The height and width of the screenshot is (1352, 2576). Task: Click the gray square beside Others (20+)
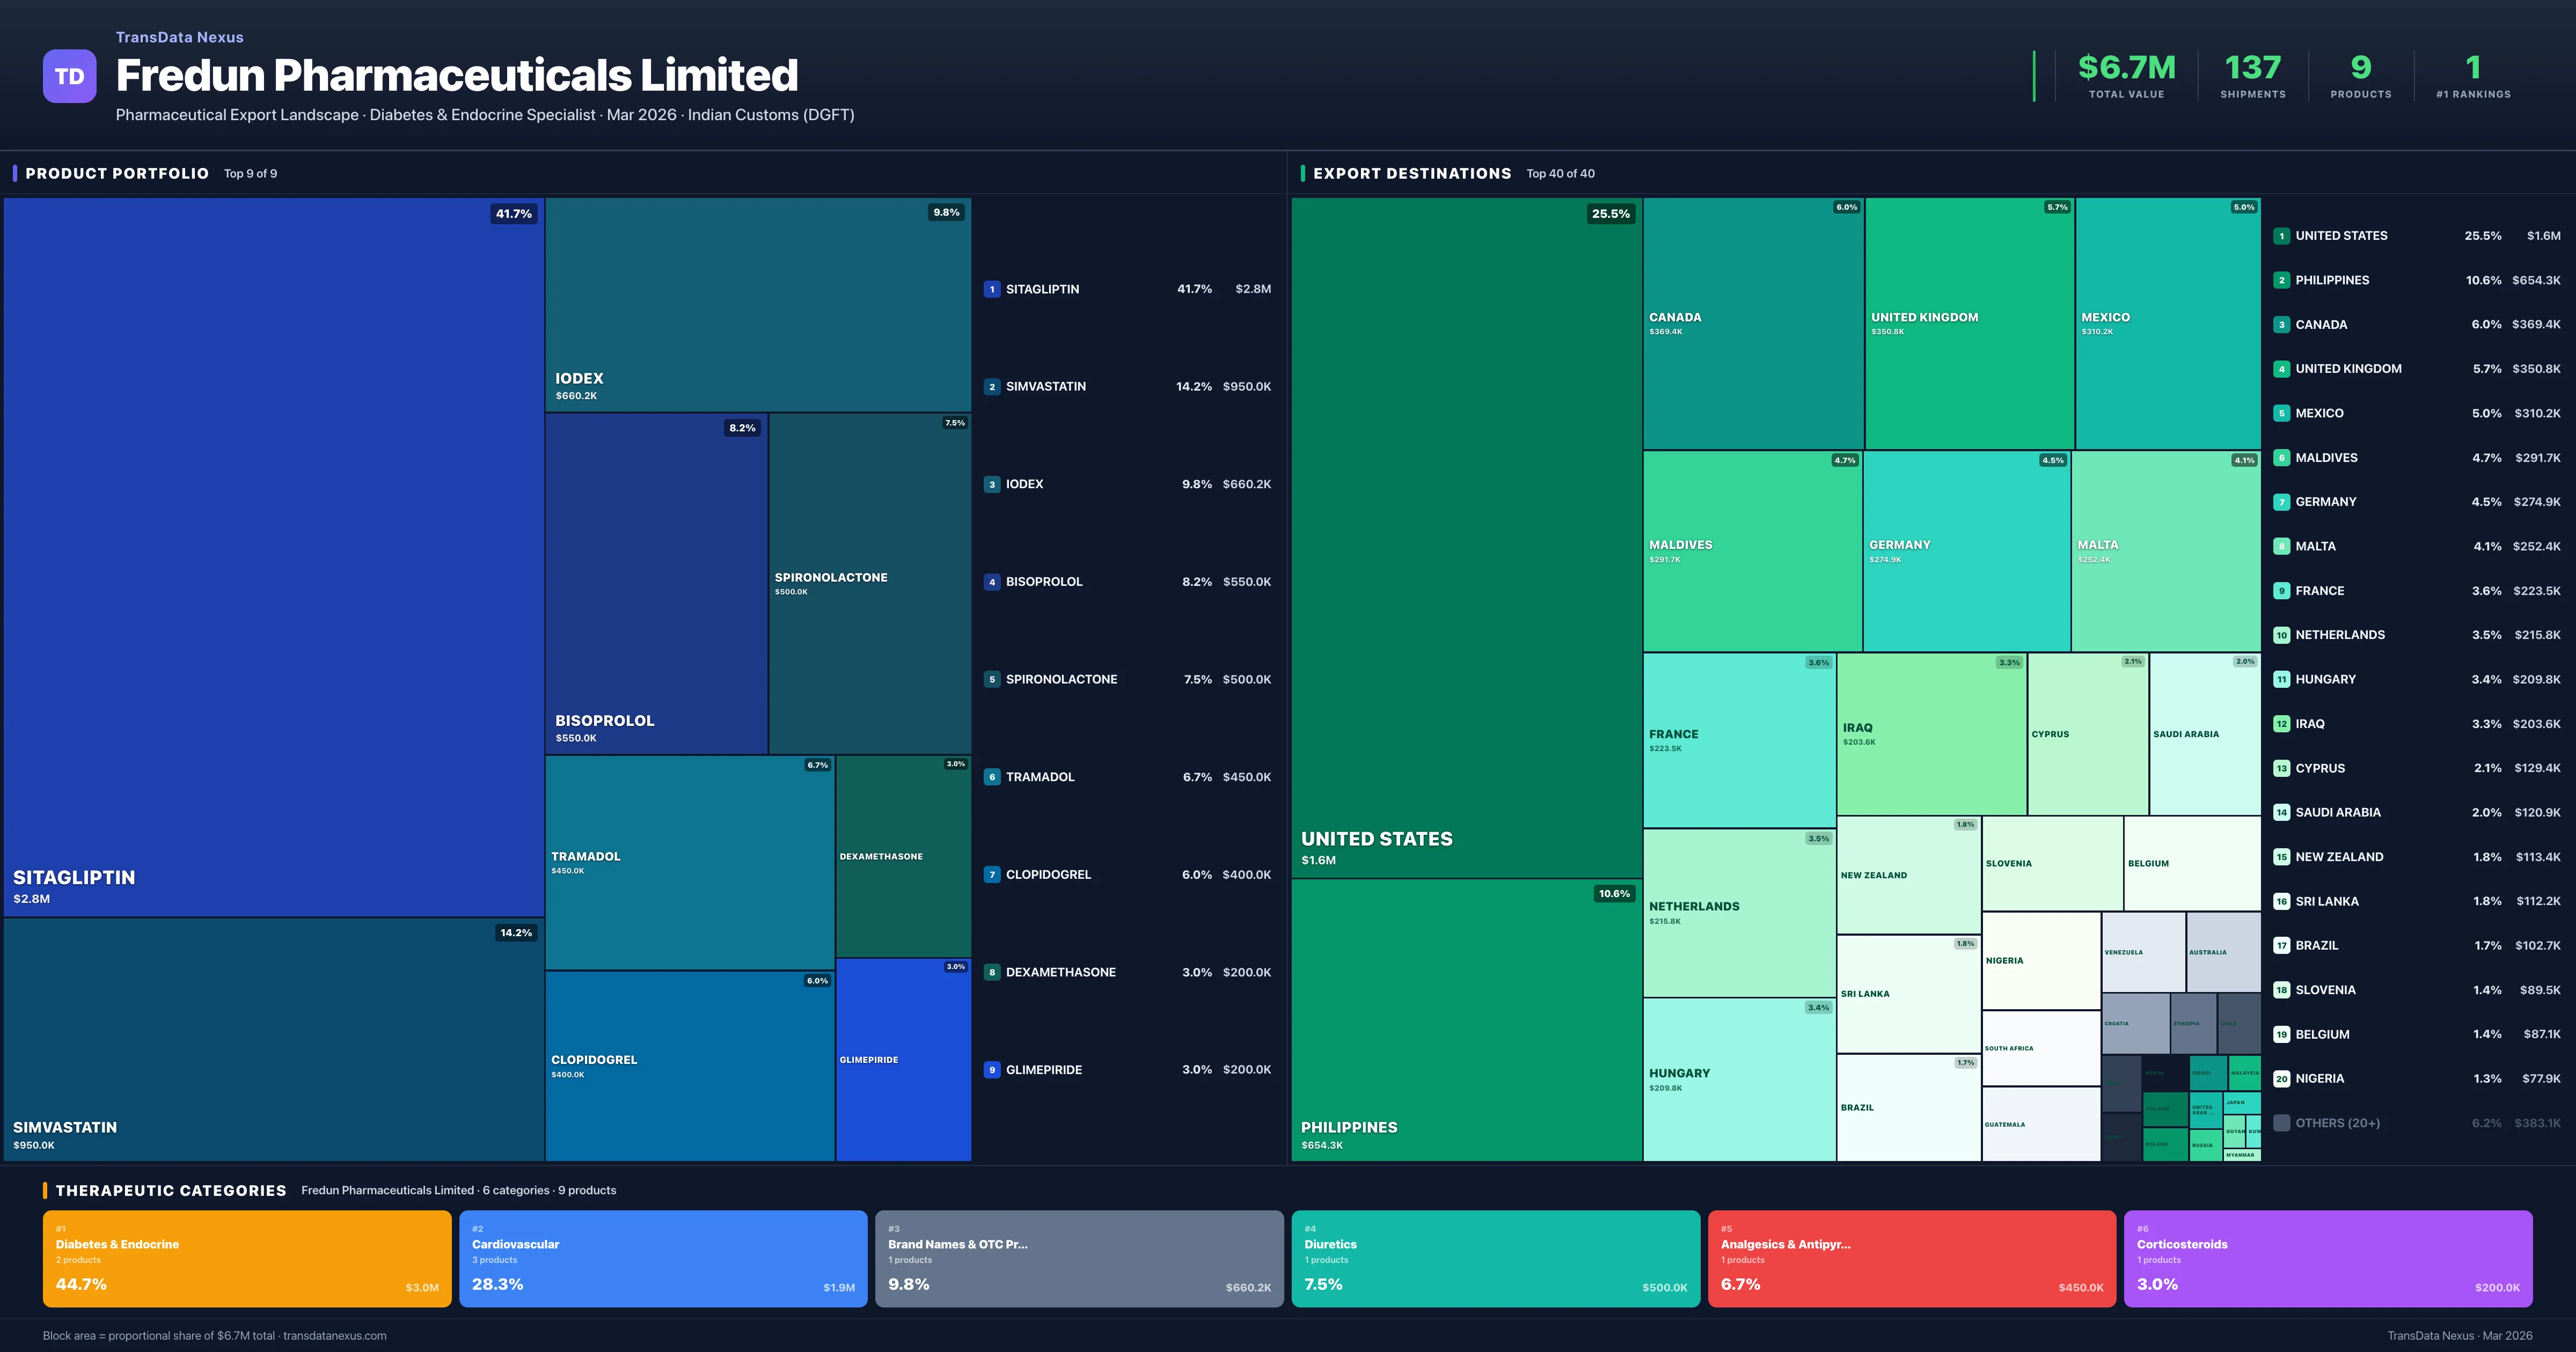pyautogui.click(x=2281, y=1123)
